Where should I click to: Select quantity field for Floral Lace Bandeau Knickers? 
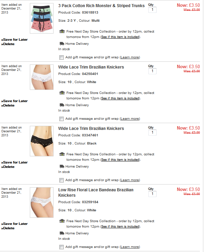152,194
